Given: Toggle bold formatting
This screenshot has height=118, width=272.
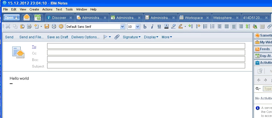Looking at the screenshot, I should click(145, 27).
